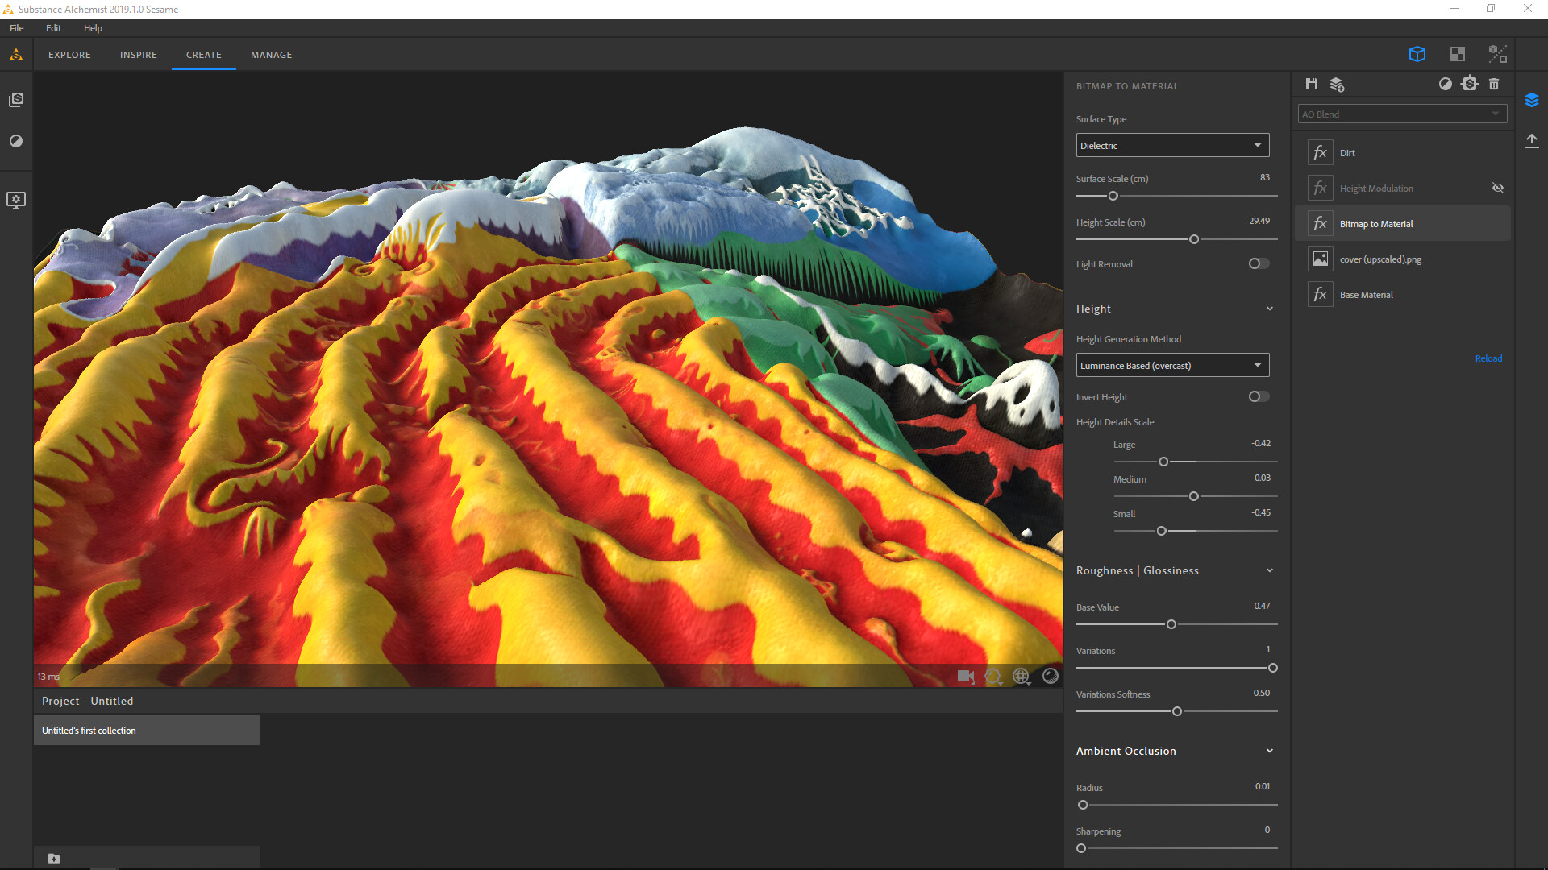Click the Reload link
Screen dimensions: 1548x870
tap(1488, 358)
